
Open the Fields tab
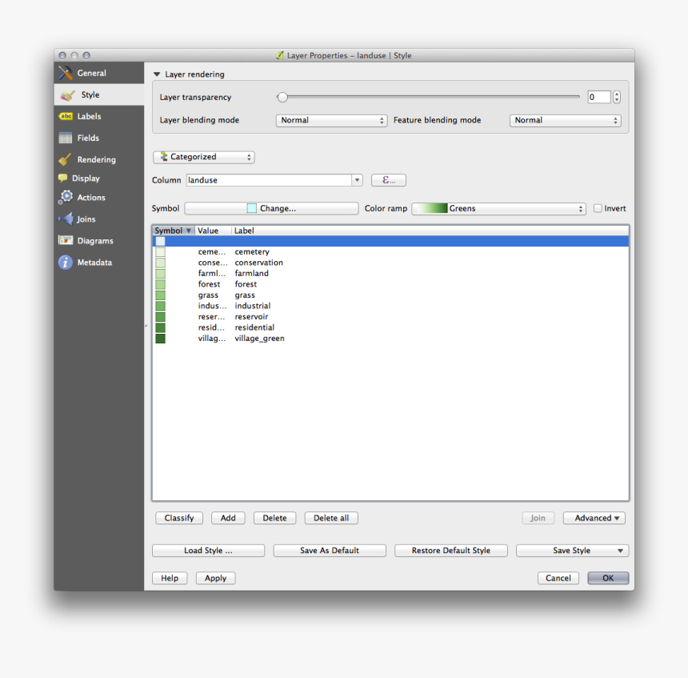pyautogui.click(x=99, y=138)
